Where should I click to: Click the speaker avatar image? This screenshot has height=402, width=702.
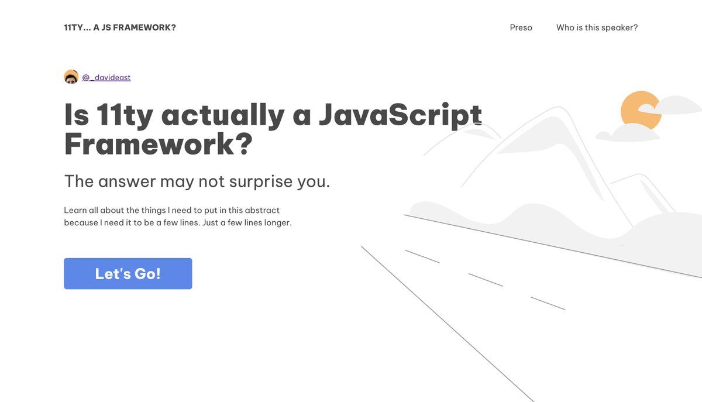tap(71, 77)
